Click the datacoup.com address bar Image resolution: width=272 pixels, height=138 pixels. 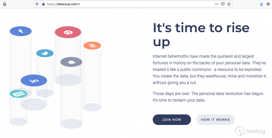point(126,4)
